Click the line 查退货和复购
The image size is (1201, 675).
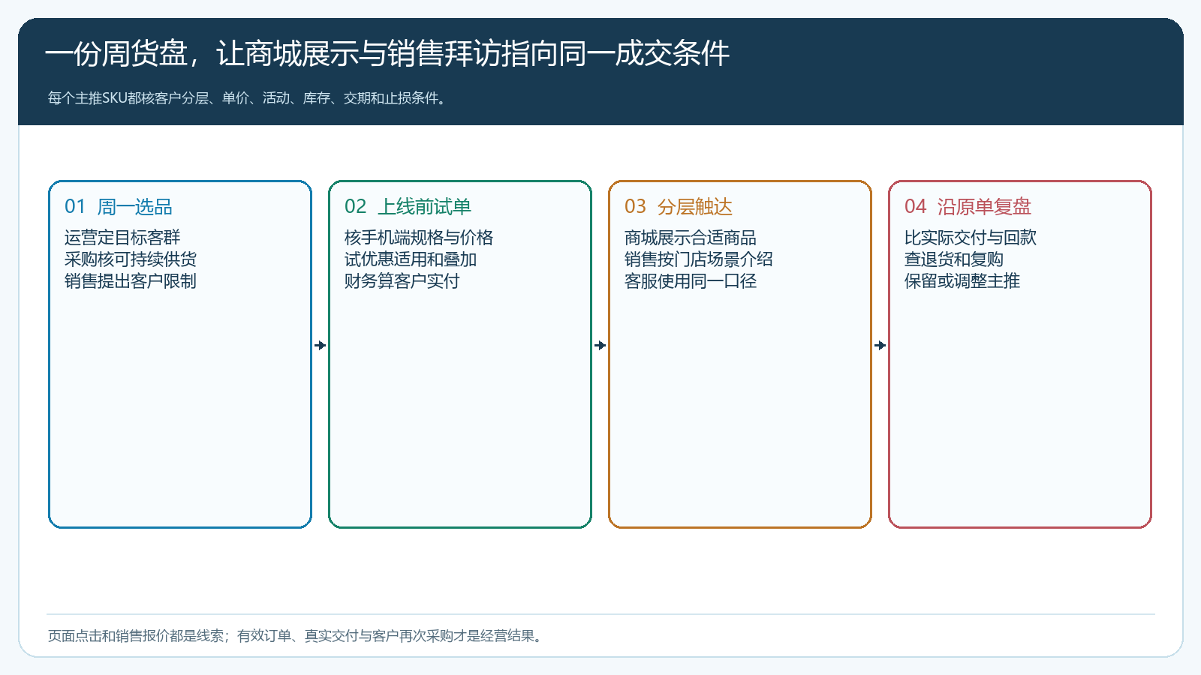(x=954, y=259)
